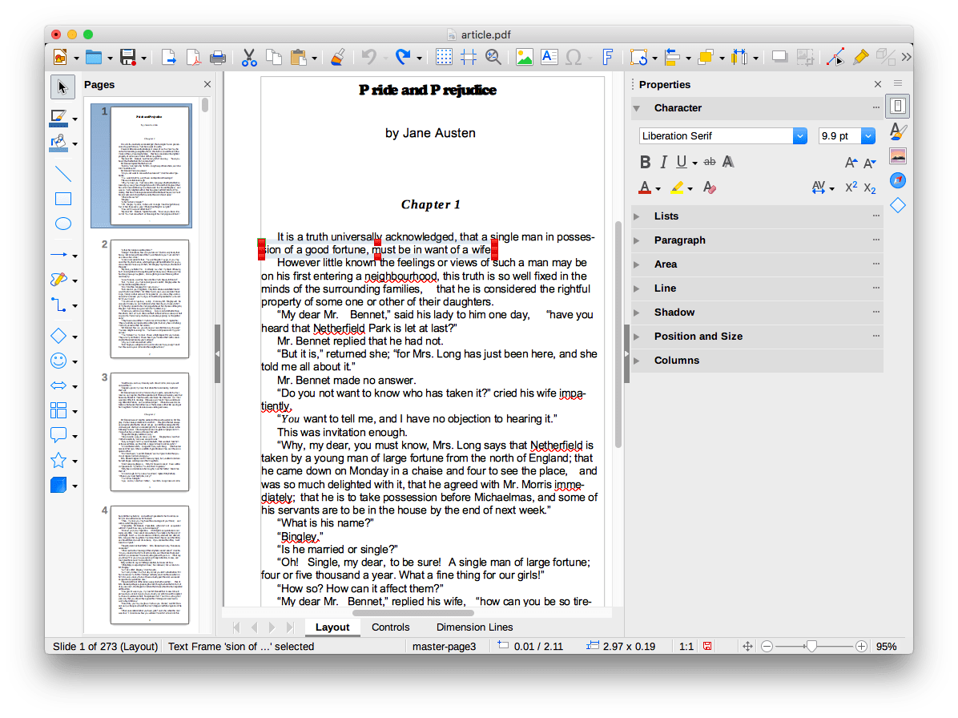Select the Rectangle drawing tool
The height and width of the screenshot is (718, 958).
coord(63,198)
